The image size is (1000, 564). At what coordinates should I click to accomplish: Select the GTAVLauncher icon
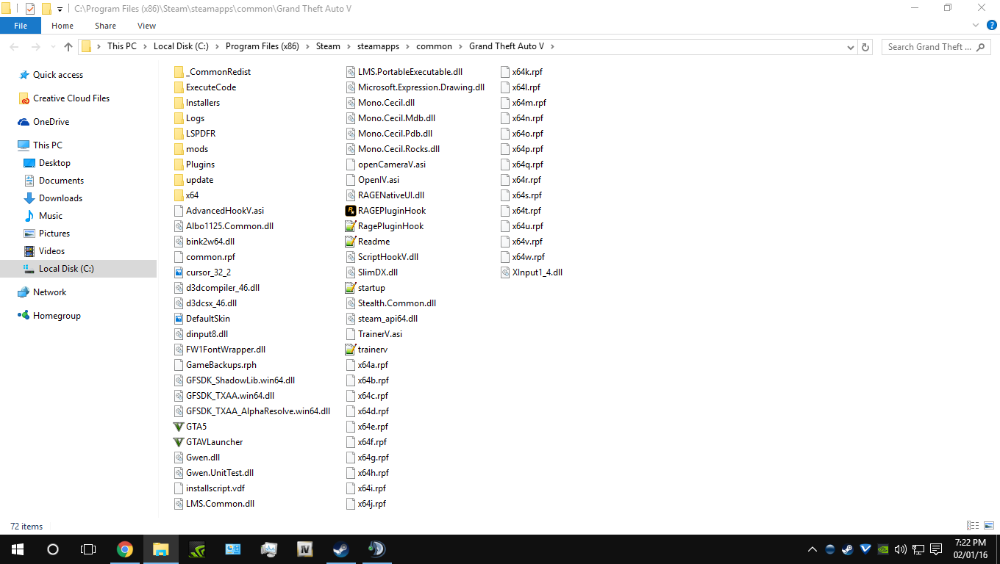(178, 442)
